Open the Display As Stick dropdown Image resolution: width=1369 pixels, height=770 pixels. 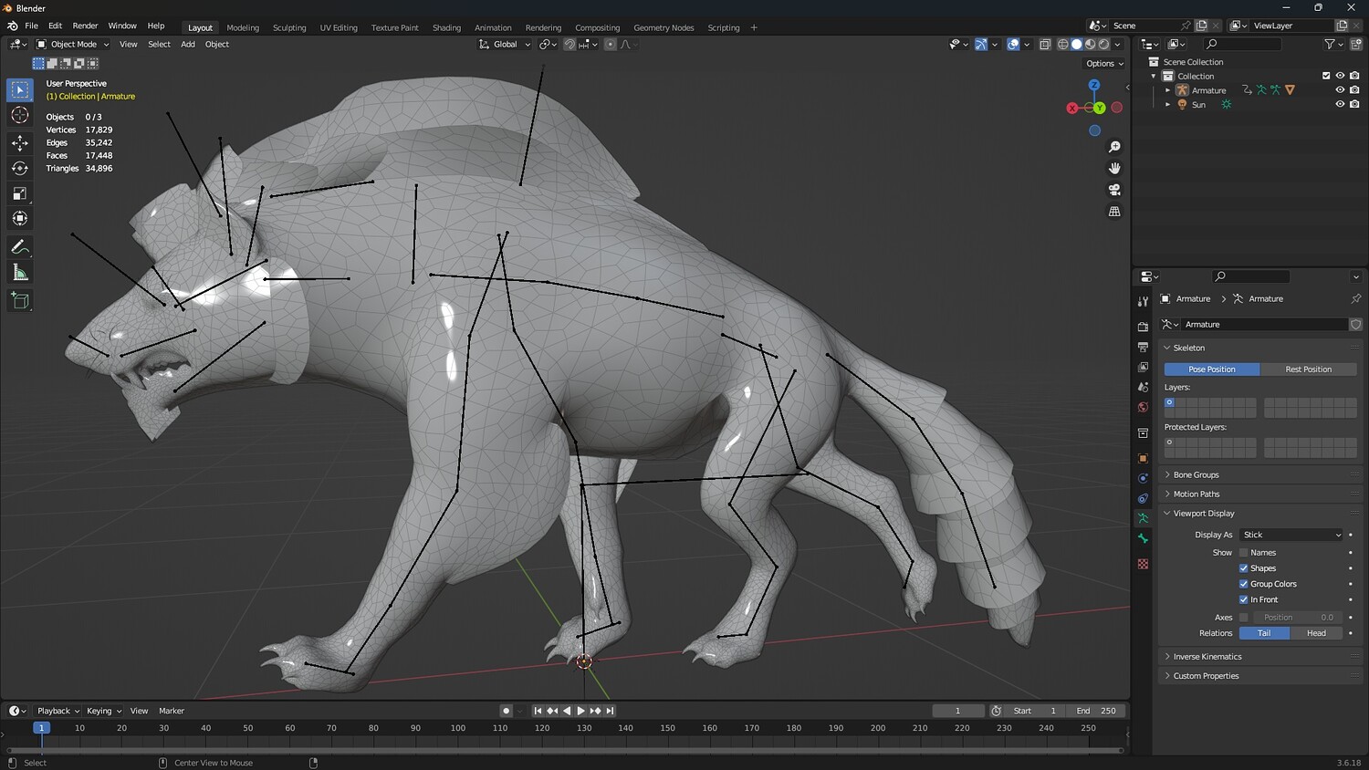click(1291, 535)
